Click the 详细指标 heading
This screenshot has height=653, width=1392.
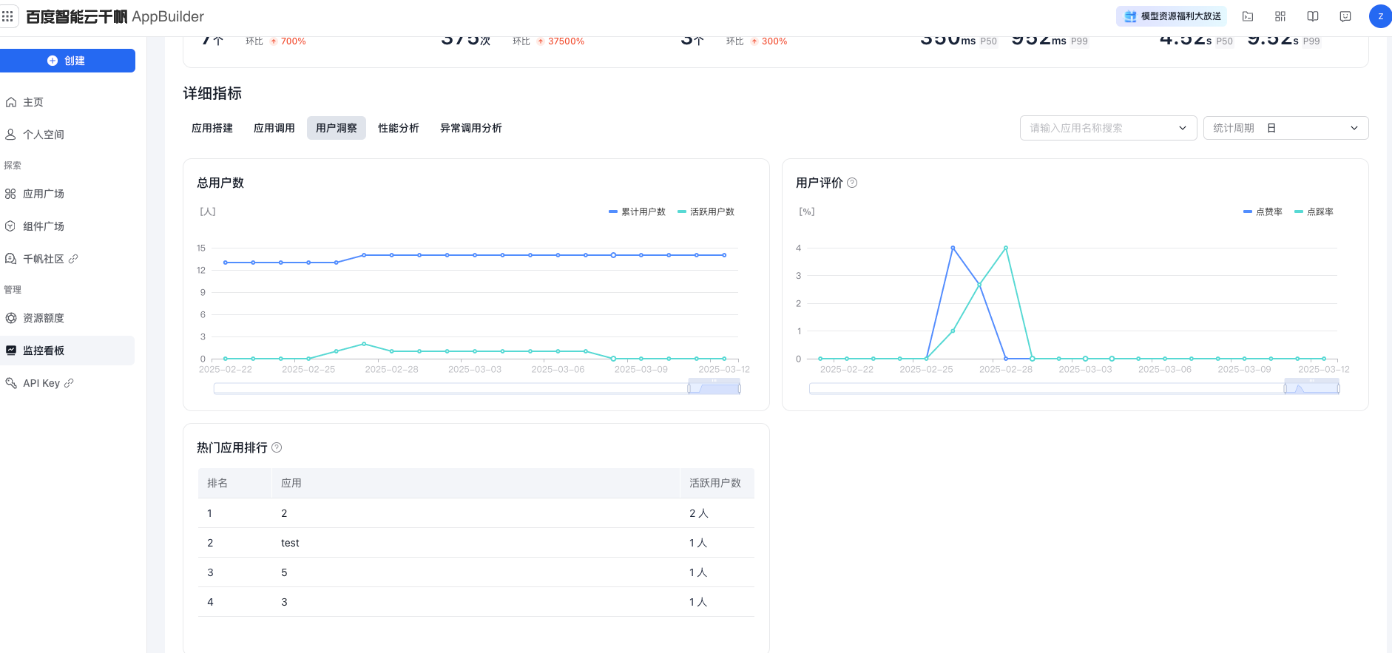click(x=212, y=93)
